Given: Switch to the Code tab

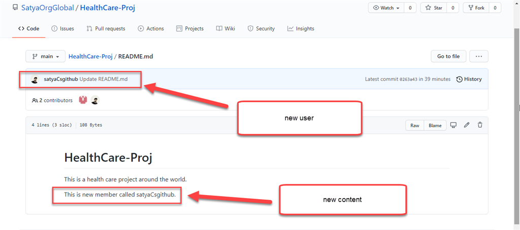Looking at the screenshot, I should click(28, 28).
